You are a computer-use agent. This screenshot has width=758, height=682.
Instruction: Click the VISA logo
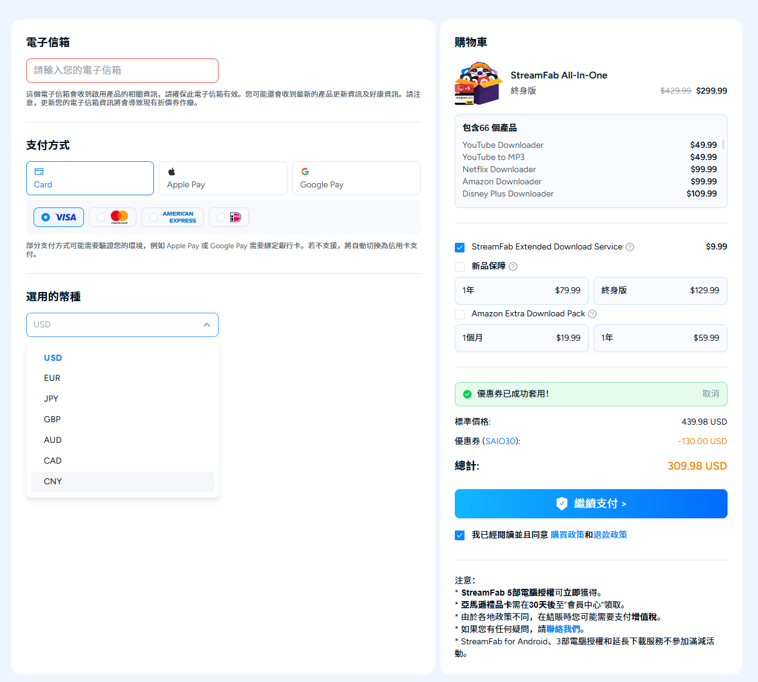tap(66, 217)
